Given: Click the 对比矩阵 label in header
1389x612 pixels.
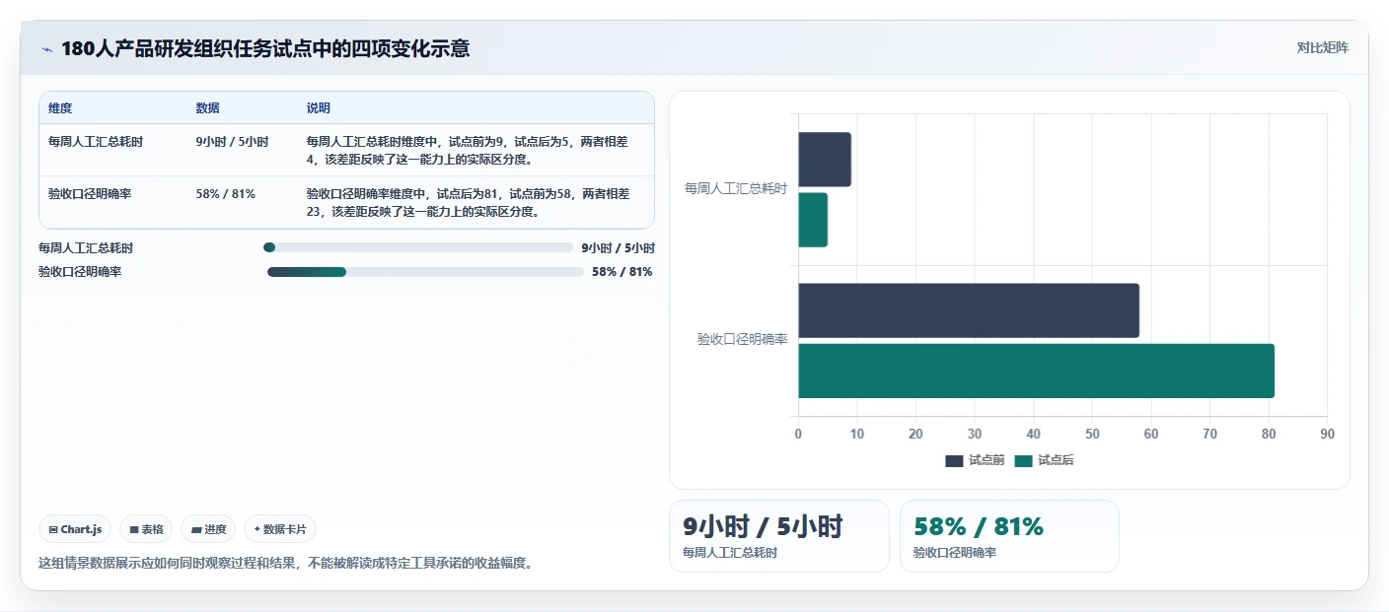Looking at the screenshot, I should (1322, 47).
